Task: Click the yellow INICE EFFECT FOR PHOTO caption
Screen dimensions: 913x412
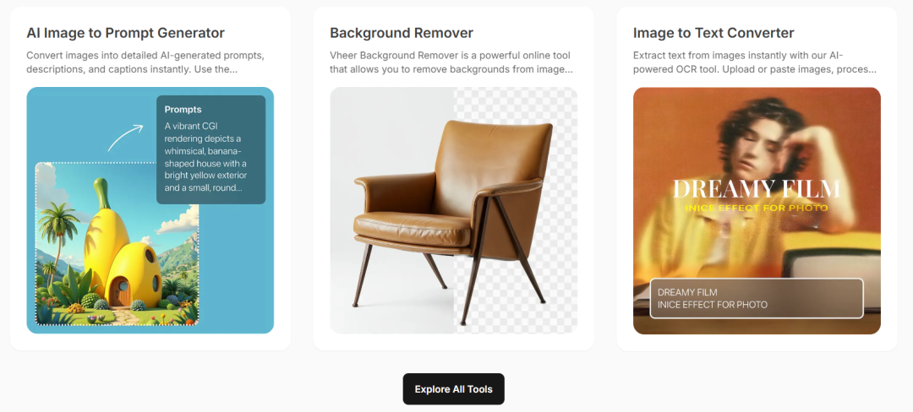Action: tap(757, 208)
